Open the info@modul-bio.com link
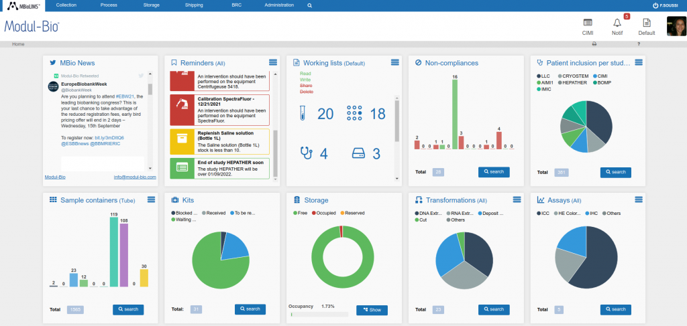 click(135, 177)
